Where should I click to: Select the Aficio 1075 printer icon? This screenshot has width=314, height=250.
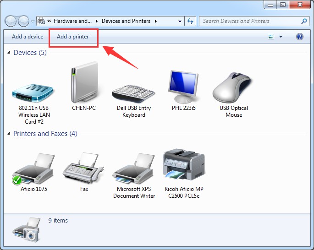(x=33, y=169)
